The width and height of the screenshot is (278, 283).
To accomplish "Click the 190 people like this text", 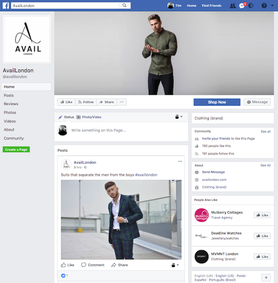I will point(216,146).
